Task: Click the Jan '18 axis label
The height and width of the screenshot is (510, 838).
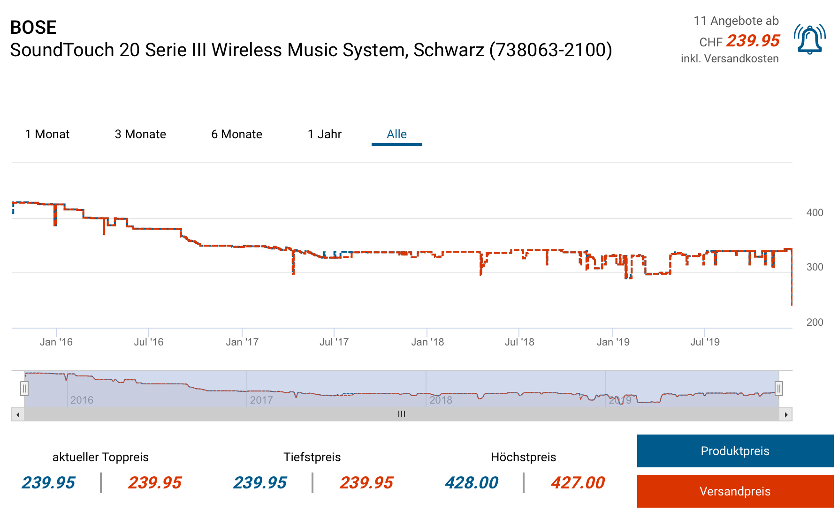Action: coord(427,342)
